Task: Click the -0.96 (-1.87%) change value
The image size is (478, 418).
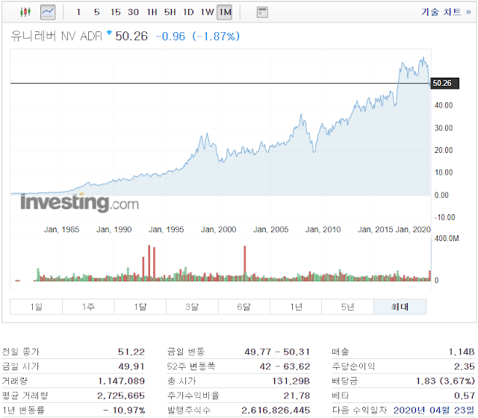Action: pyautogui.click(x=197, y=37)
